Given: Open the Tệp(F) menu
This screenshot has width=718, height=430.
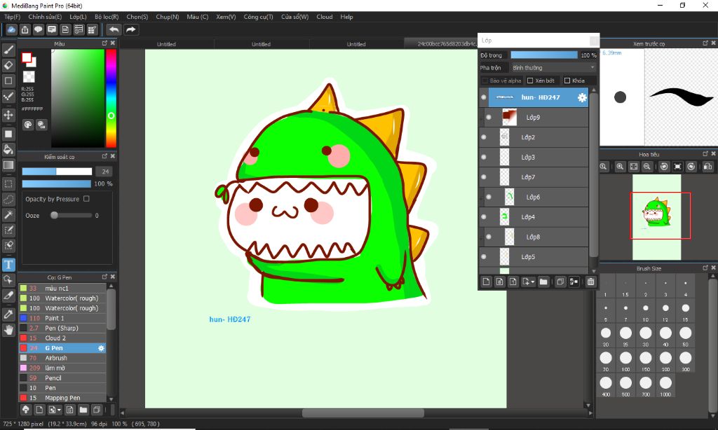Looking at the screenshot, I should pos(13,17).
